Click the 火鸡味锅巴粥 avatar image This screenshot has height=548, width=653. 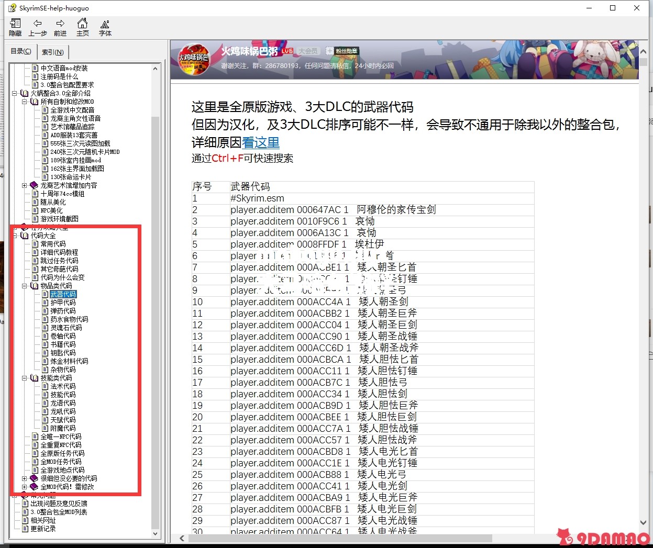[x=194, y=61]
